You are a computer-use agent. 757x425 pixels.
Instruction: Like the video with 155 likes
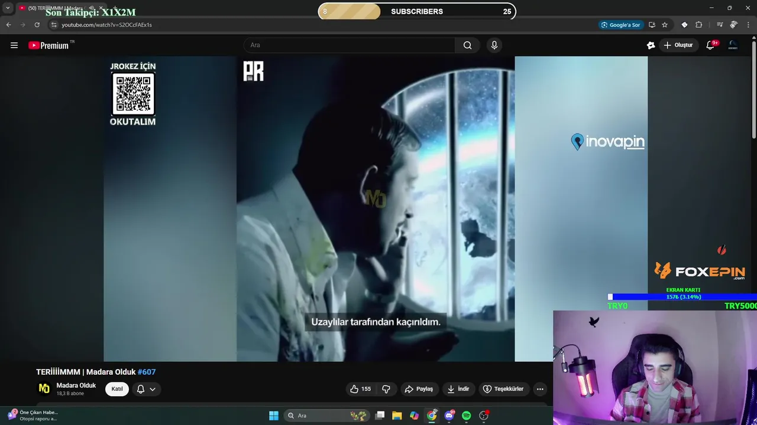[x=361, y=389]
